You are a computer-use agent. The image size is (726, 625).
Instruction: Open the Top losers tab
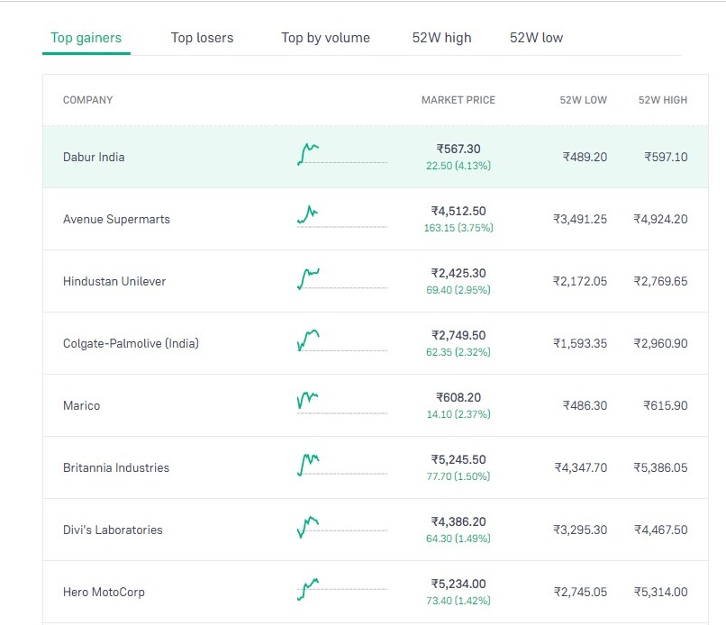click(202, 38)
